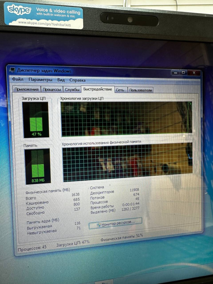The image size is (213, 284).
Task: Click the Свободно value 137
Action: (77, 209)
